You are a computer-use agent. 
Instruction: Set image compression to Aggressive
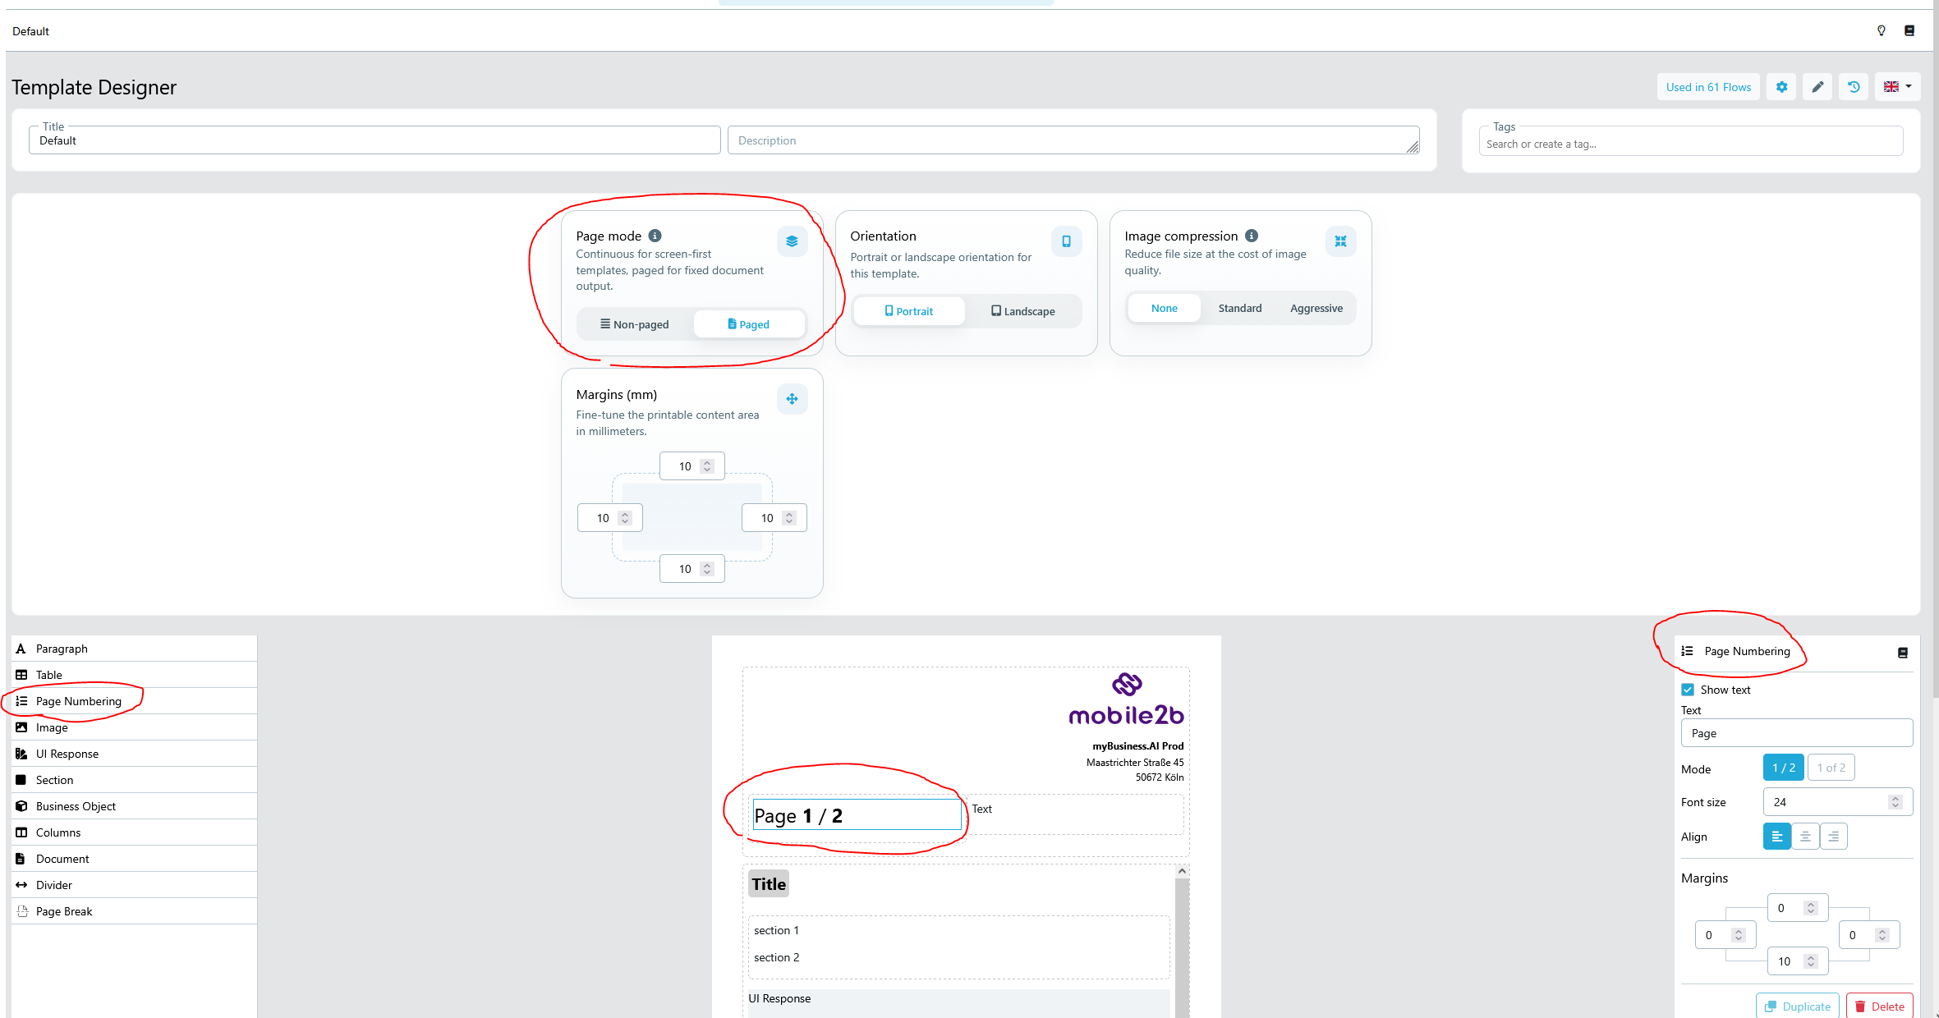[1316, 308]
